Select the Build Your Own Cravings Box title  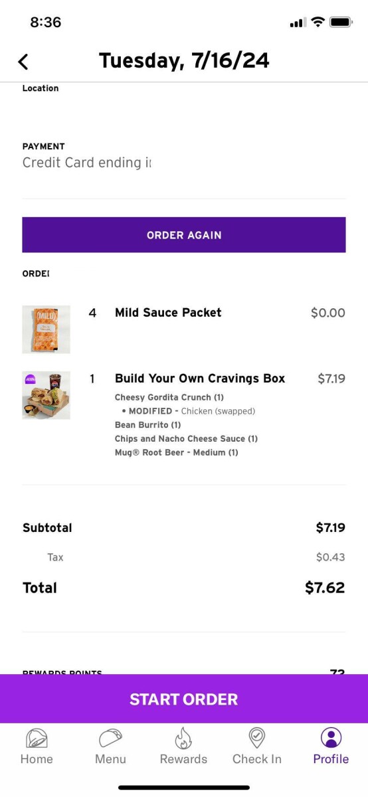[200, 379]
